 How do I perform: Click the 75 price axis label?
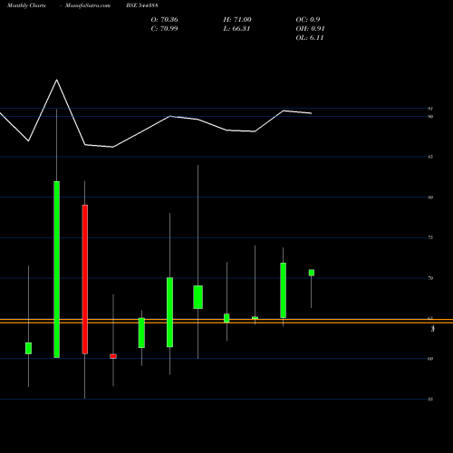[430, 237]
